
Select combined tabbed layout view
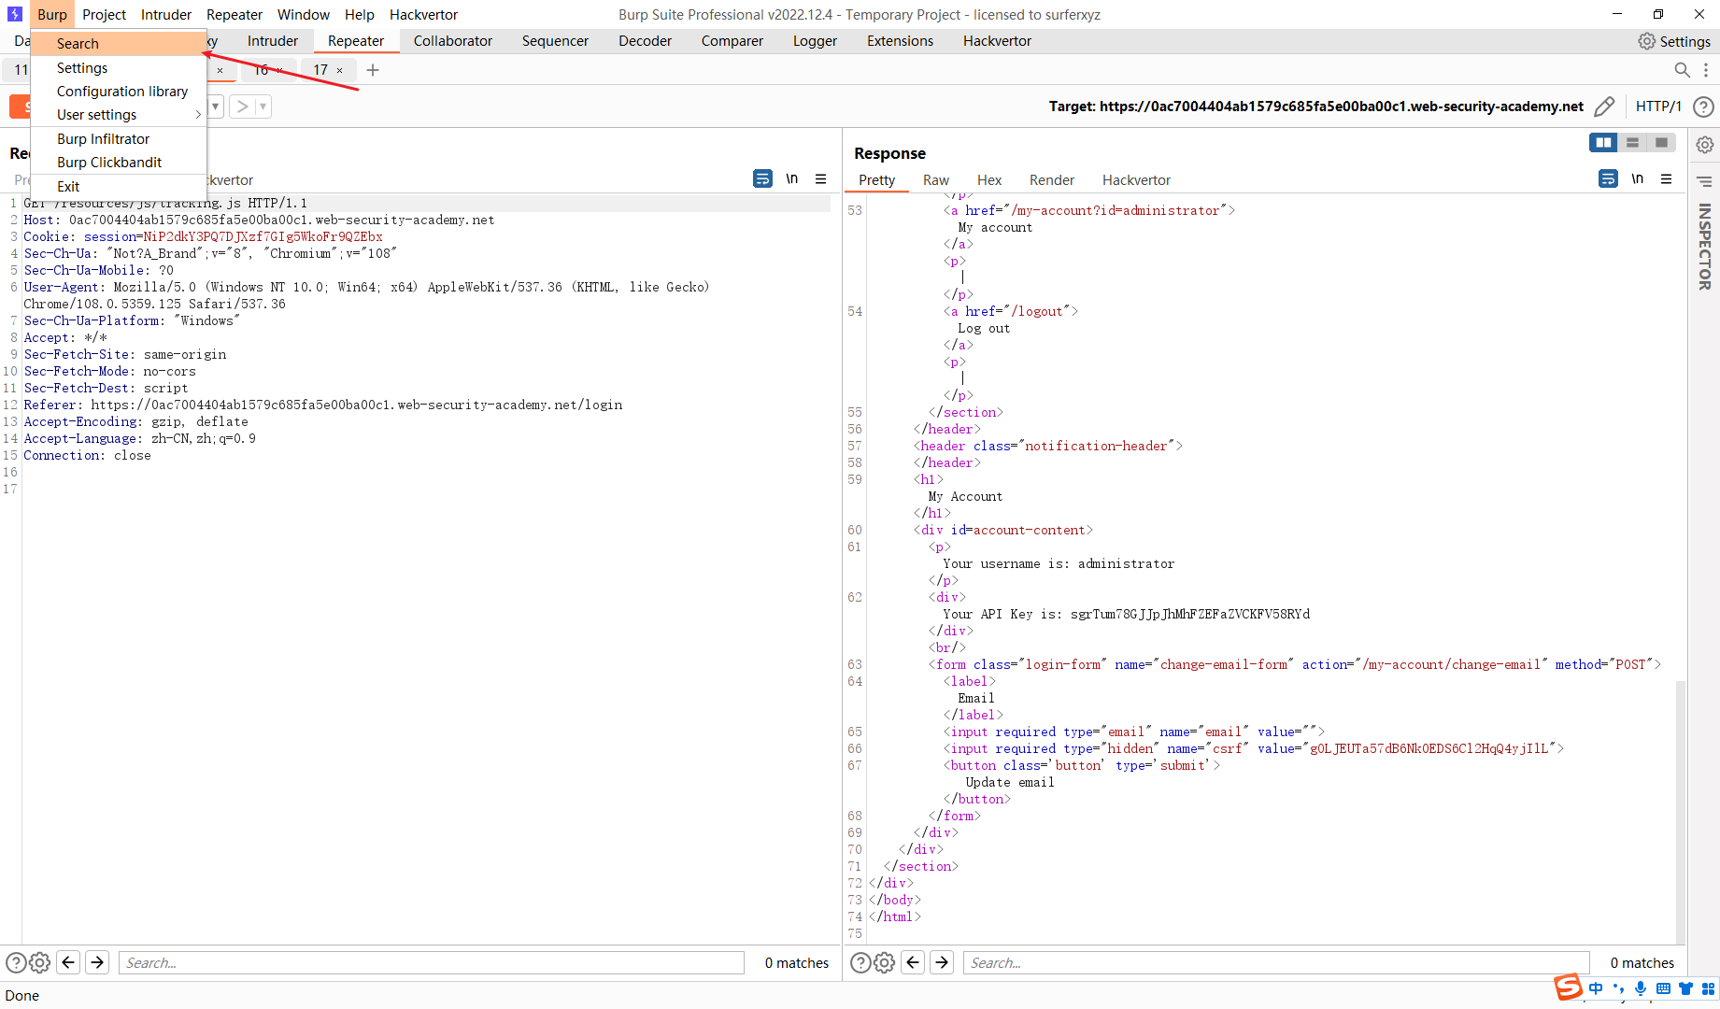pos(1661,142)
